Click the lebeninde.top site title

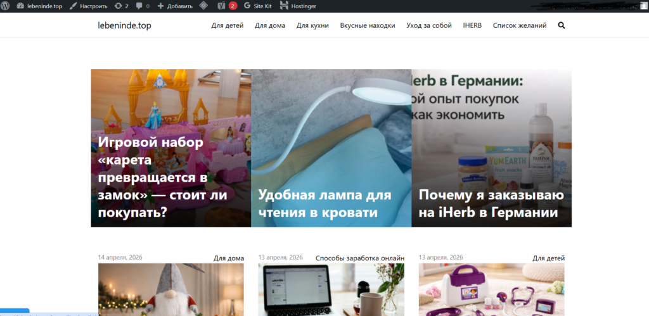pyautogui.click(x=125, y=25)
